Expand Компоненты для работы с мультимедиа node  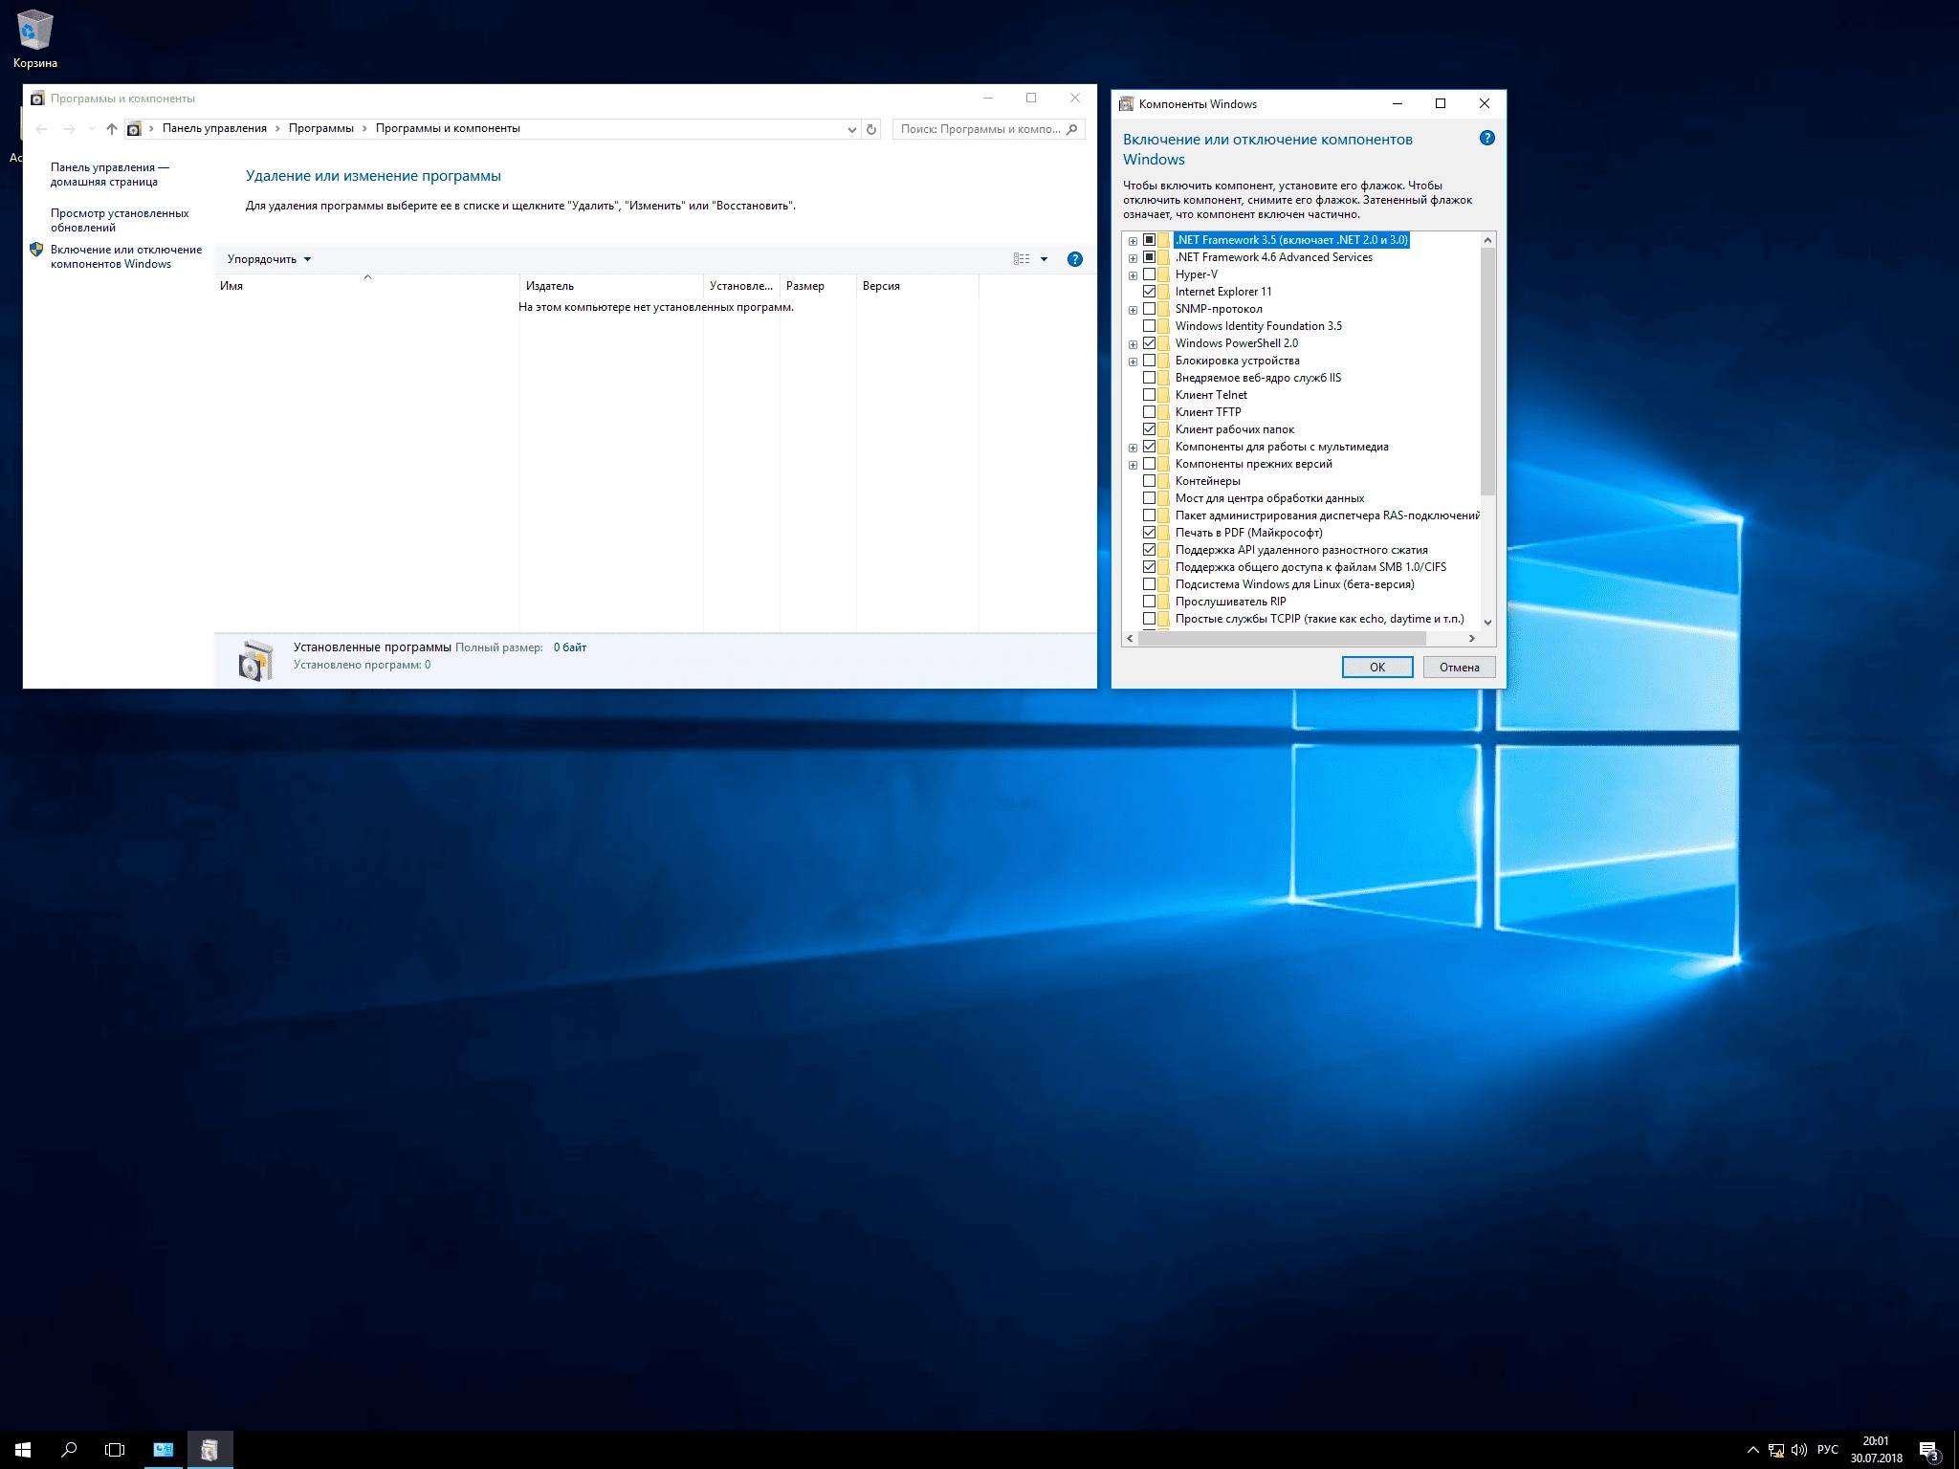(1133, 448)
